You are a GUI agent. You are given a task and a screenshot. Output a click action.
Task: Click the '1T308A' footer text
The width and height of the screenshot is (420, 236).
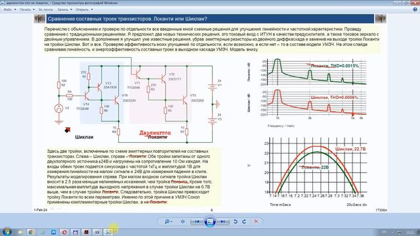pyautogui.click(x=381, y=210)
